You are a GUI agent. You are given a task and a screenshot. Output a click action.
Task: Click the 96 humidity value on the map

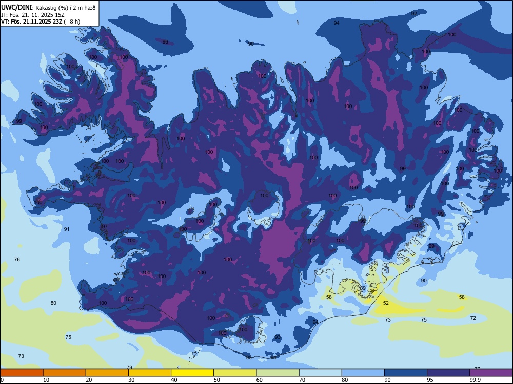pyautogui.click(x=165, y=42)
